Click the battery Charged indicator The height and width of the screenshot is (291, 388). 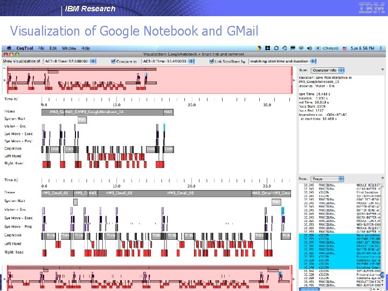pyautogui.click(x=327, y=48)
